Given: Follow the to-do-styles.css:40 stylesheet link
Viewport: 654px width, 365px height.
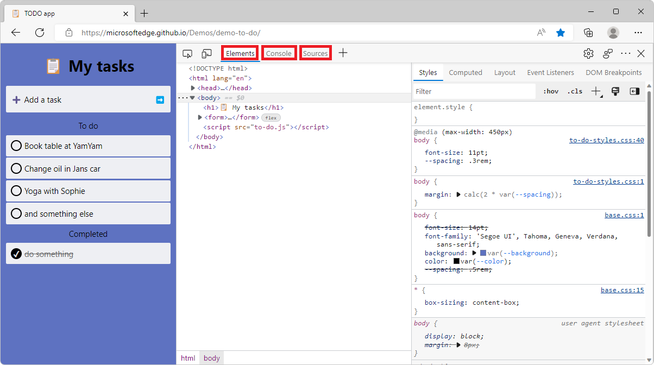Looking at the screenshot, I should click(607, 140).
